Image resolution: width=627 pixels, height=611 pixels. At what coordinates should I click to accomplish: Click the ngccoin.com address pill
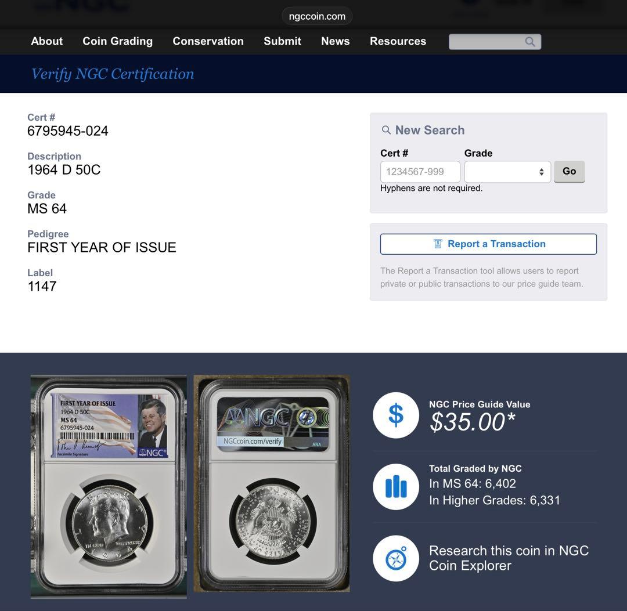317,16
